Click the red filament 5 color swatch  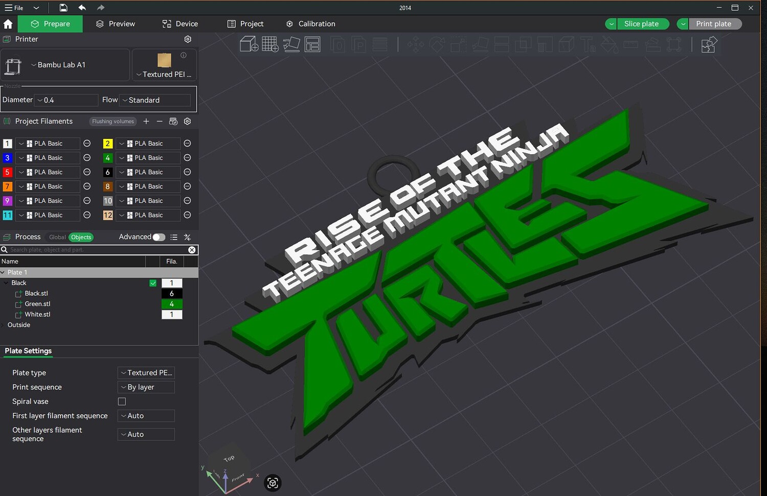[7, 172]
